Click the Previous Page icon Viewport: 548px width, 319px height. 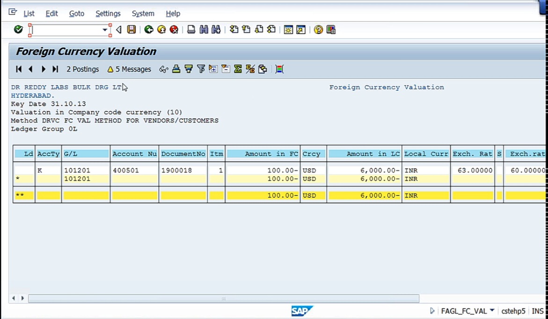247,29
